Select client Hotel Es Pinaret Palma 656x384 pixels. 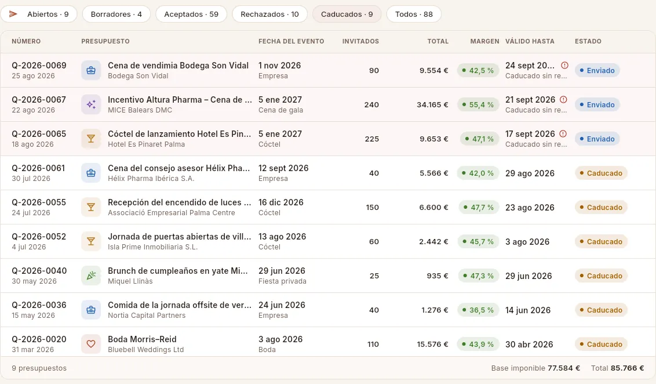coord(147,144)
